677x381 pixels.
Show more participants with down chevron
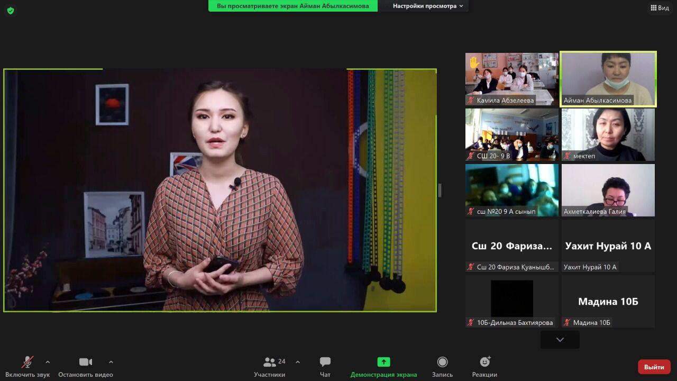[x=560, y=340]
